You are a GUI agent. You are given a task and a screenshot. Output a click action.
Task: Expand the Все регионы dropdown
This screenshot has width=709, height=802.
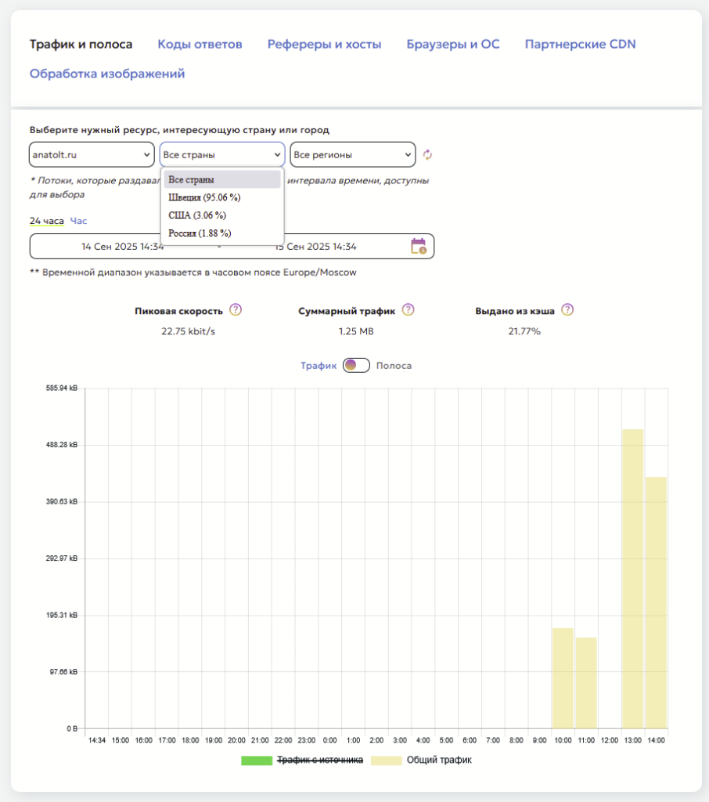(x=352, y=155)
